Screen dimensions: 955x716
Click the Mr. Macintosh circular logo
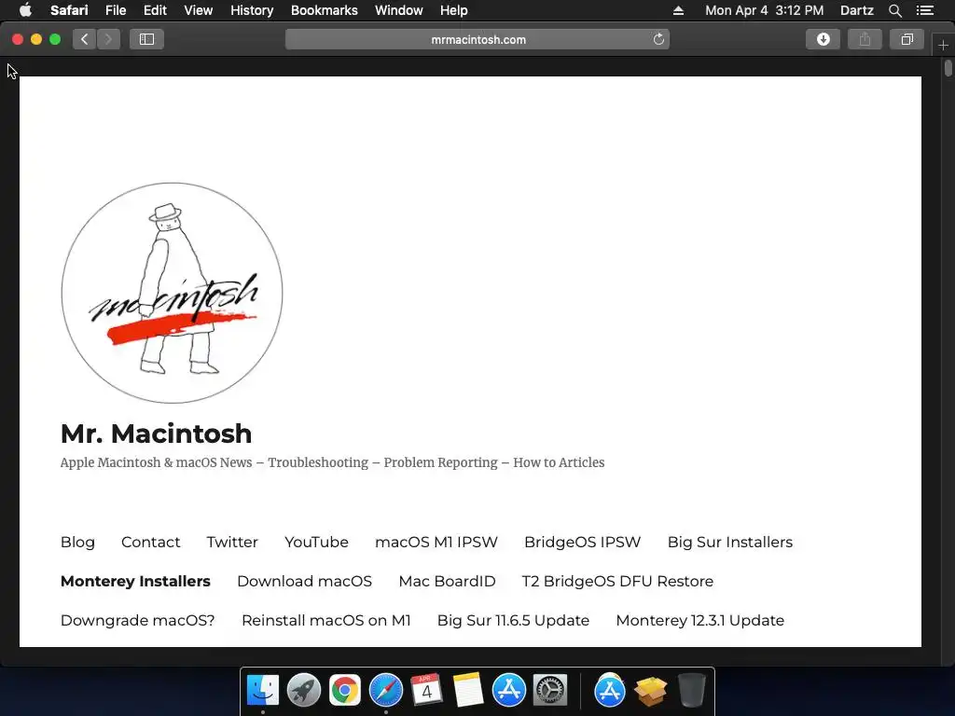point(172,293)
